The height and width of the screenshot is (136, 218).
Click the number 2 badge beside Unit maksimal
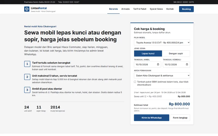coord(27,77)
